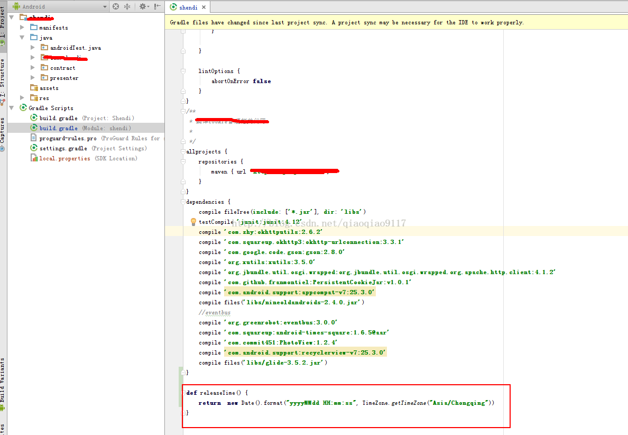Fold the dependencies block
The height and width of the screenshot is (435, 628).
[x=183, y=202]
